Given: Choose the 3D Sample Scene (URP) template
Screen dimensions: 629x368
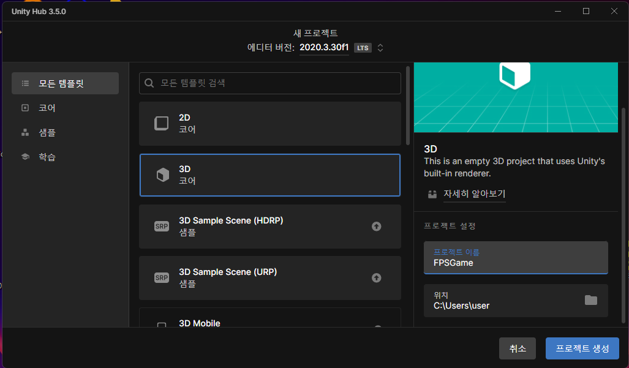Looking at the screenshot, I should (x=270, y=278).
